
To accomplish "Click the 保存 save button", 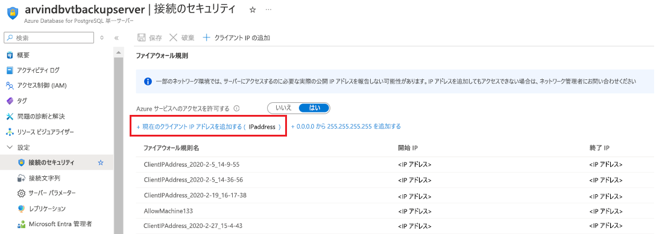I will coord(150,38).
